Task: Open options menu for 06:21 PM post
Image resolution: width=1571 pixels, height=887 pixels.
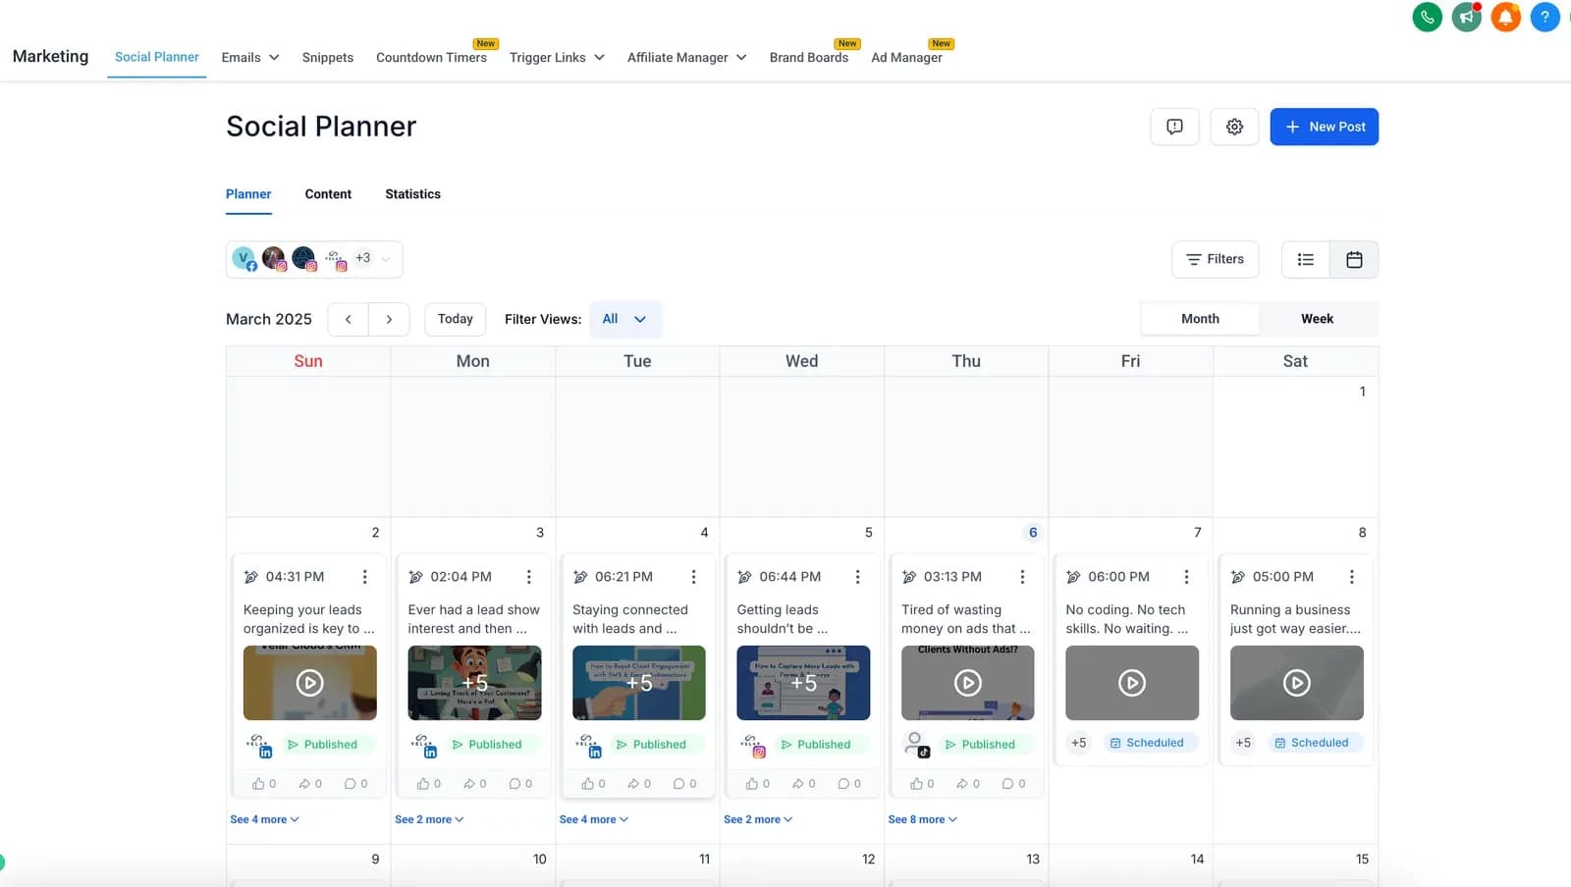Action: (693, 577)
